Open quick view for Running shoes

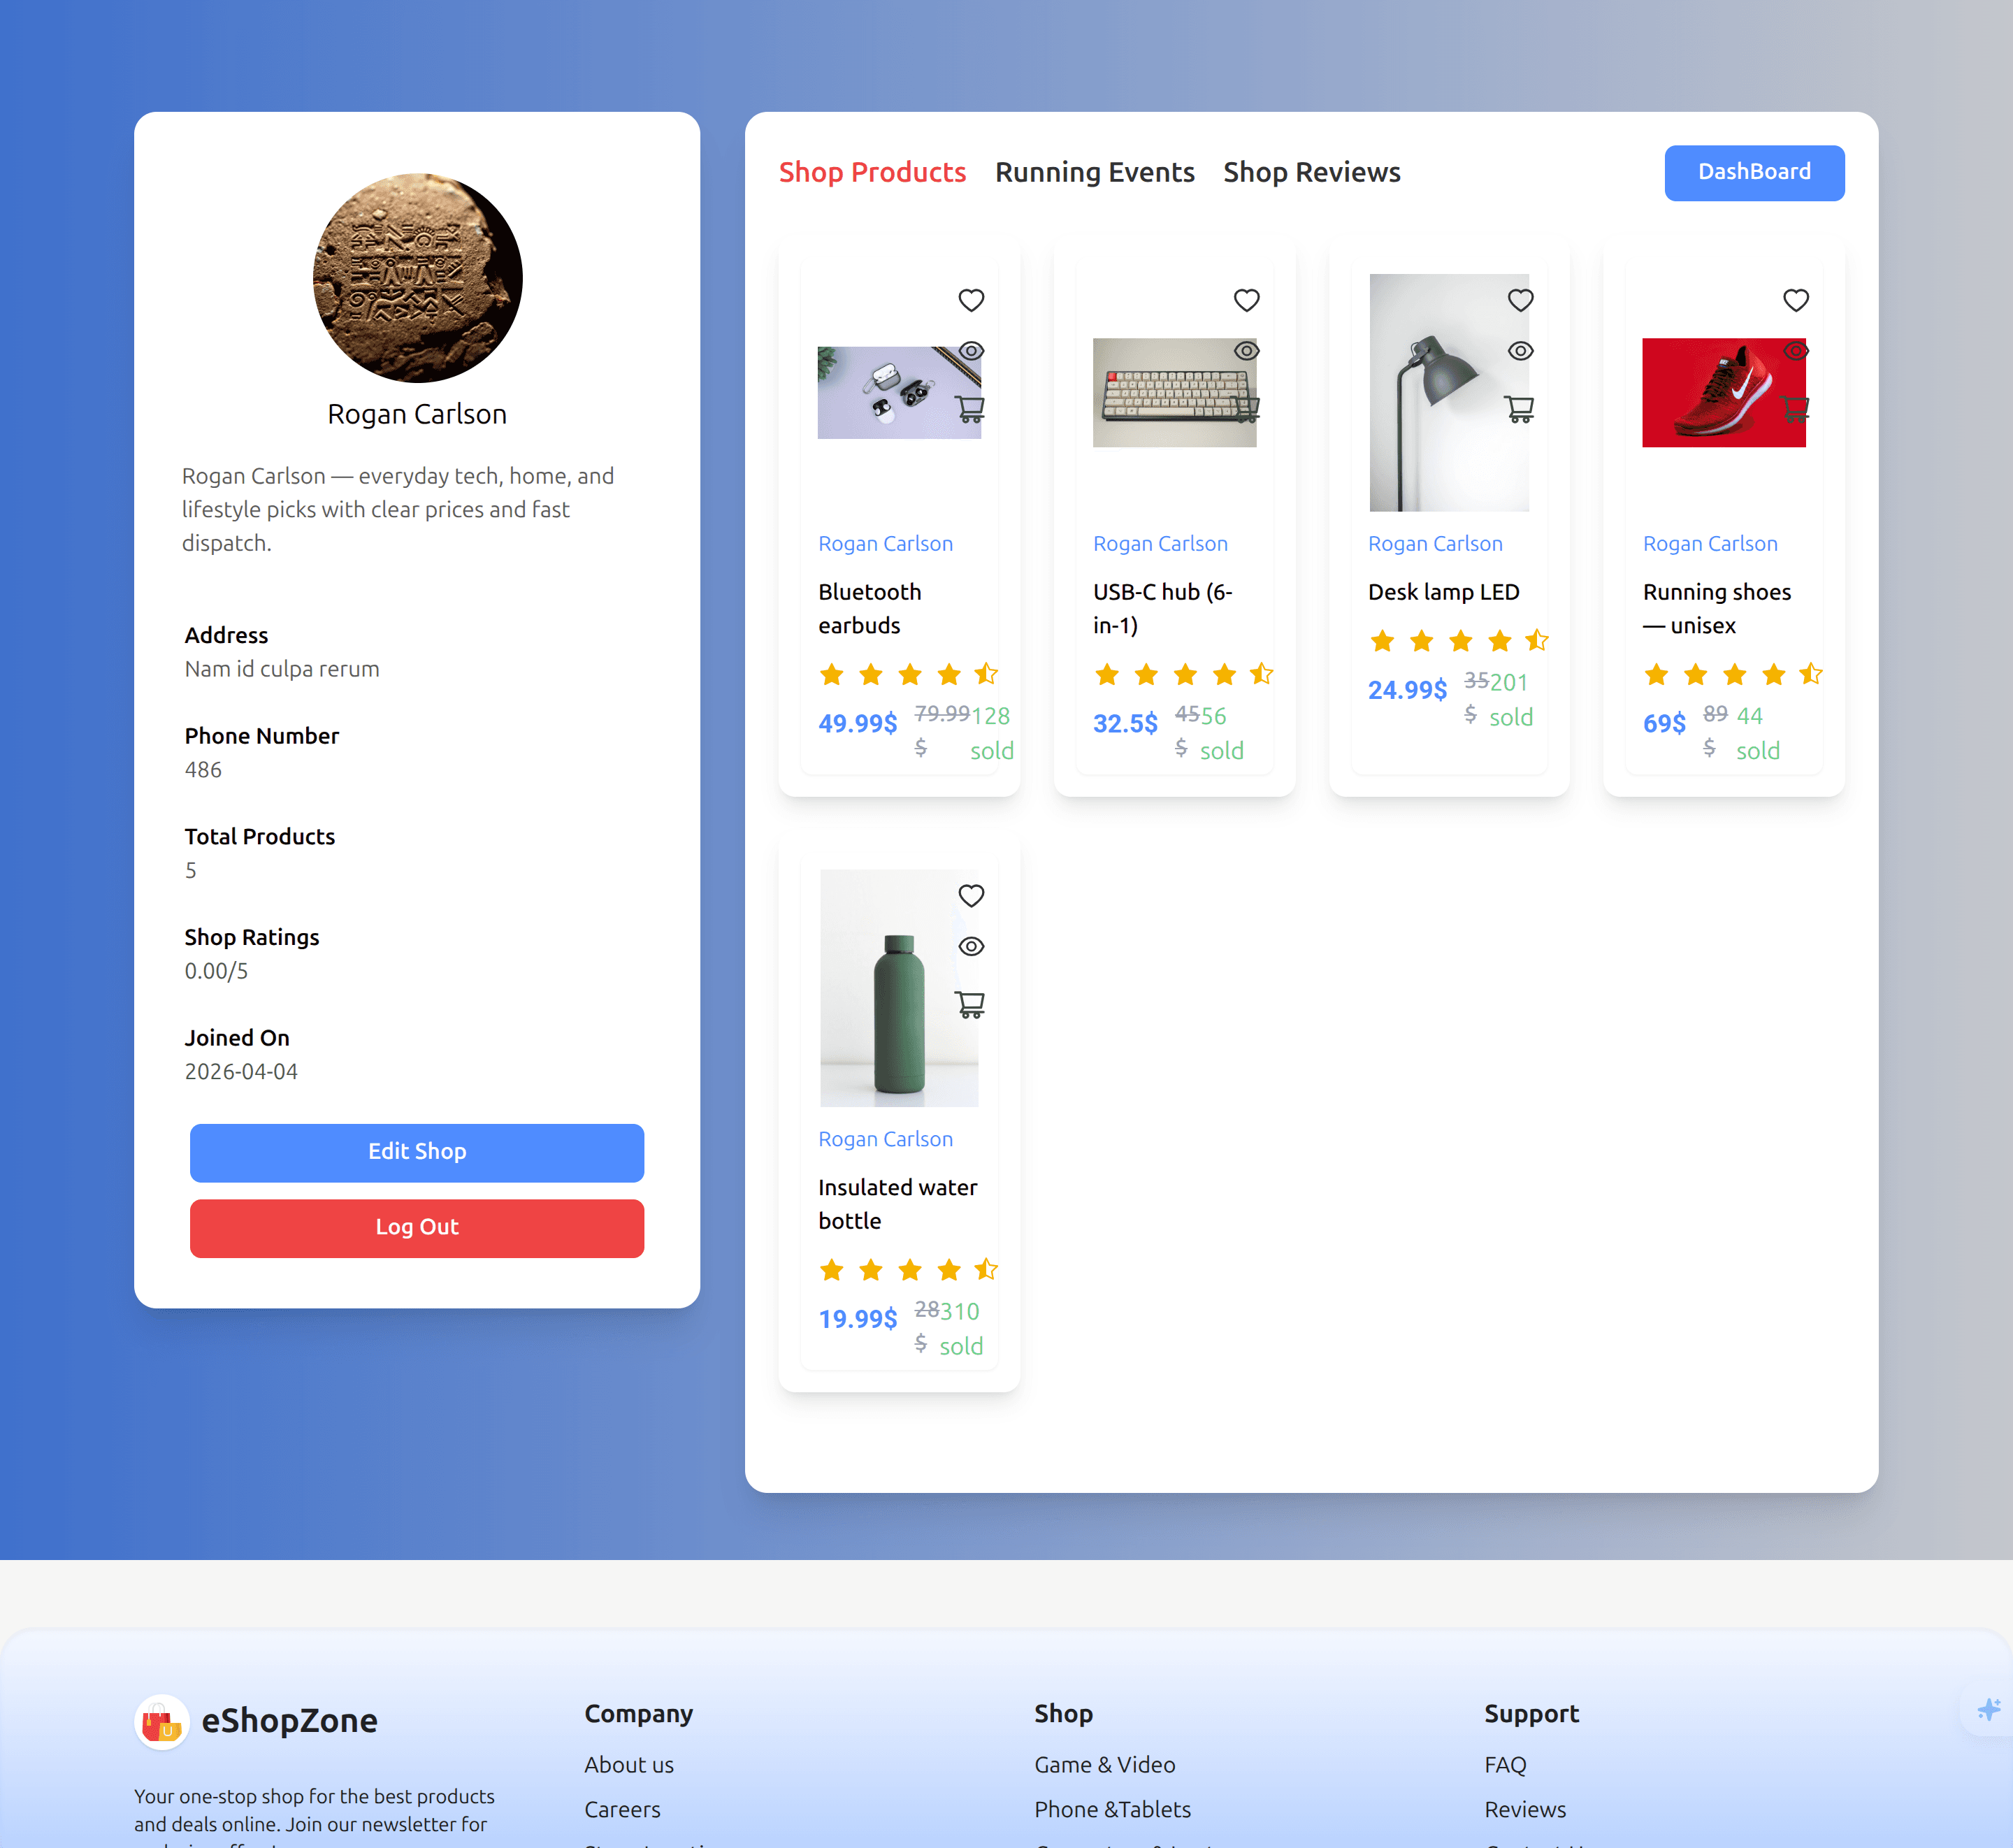pyautogui.click(x=1795, y=351)
